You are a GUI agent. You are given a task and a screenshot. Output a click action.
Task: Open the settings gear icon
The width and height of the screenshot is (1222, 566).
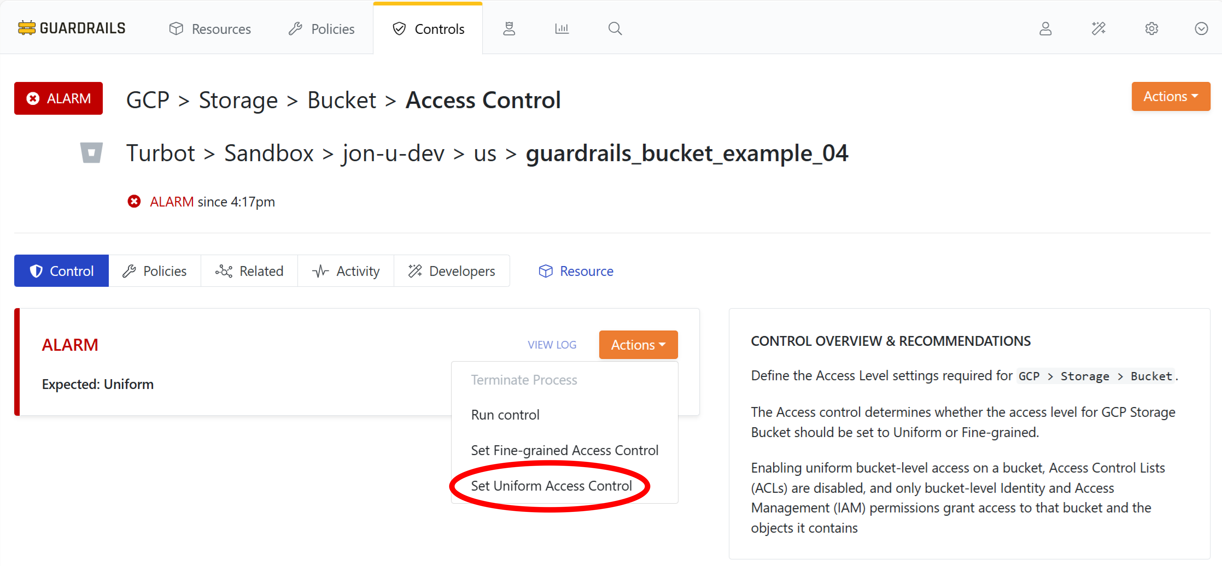point(1152,28)
